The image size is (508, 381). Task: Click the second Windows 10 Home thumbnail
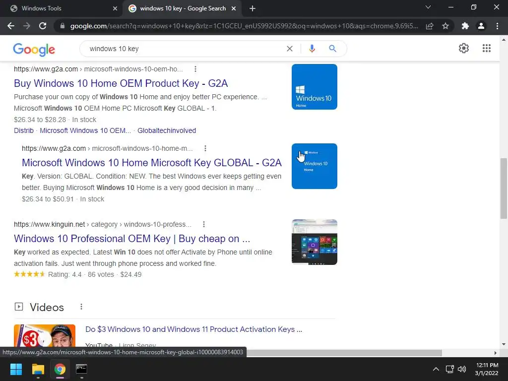pyautogui.click(x=314, y=166)
